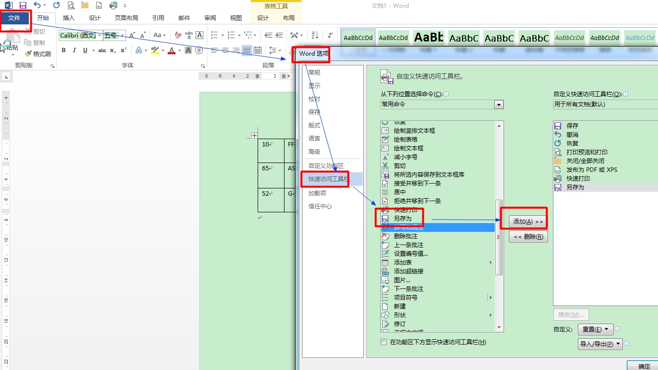Click the Sort A-Z icon in the ribbon
This screenshot has height=370, width=658.
(315, 35)
